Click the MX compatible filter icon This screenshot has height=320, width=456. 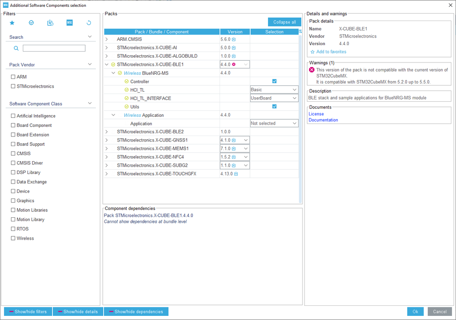[x=69, y=23]
